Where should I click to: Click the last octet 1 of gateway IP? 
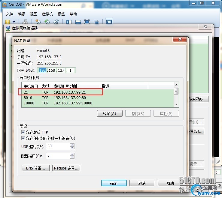pos(70,70)
